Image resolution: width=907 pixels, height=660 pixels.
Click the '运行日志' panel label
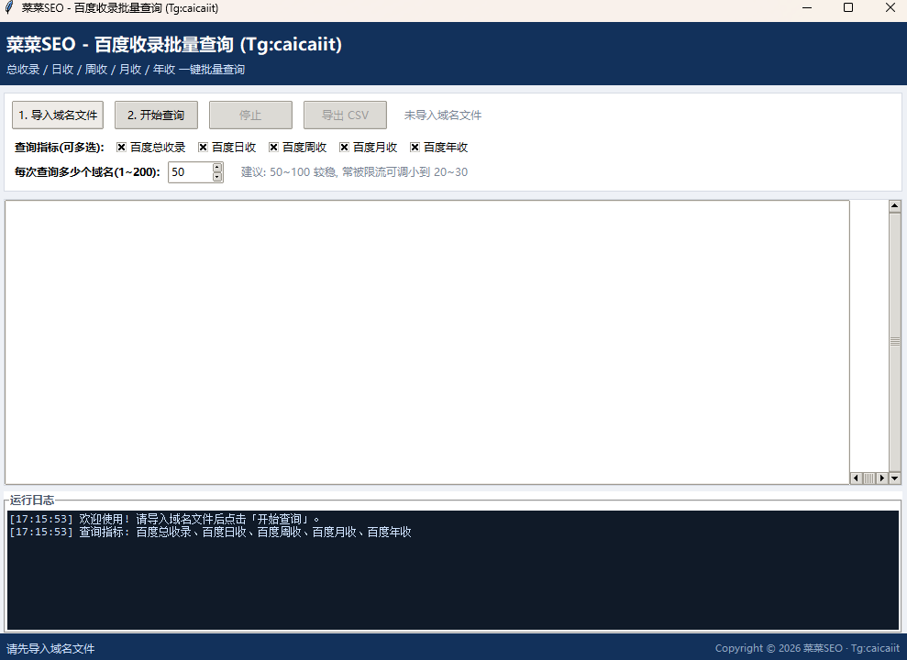pos(32,500)
